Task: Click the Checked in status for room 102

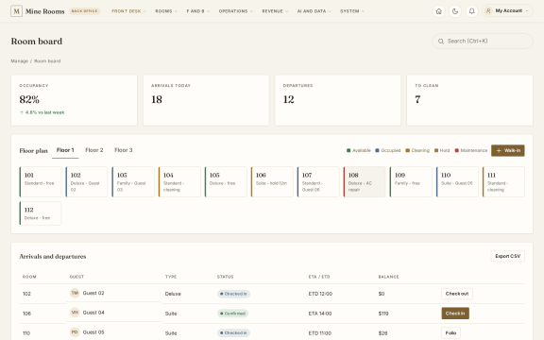Action: click(233, 294)
